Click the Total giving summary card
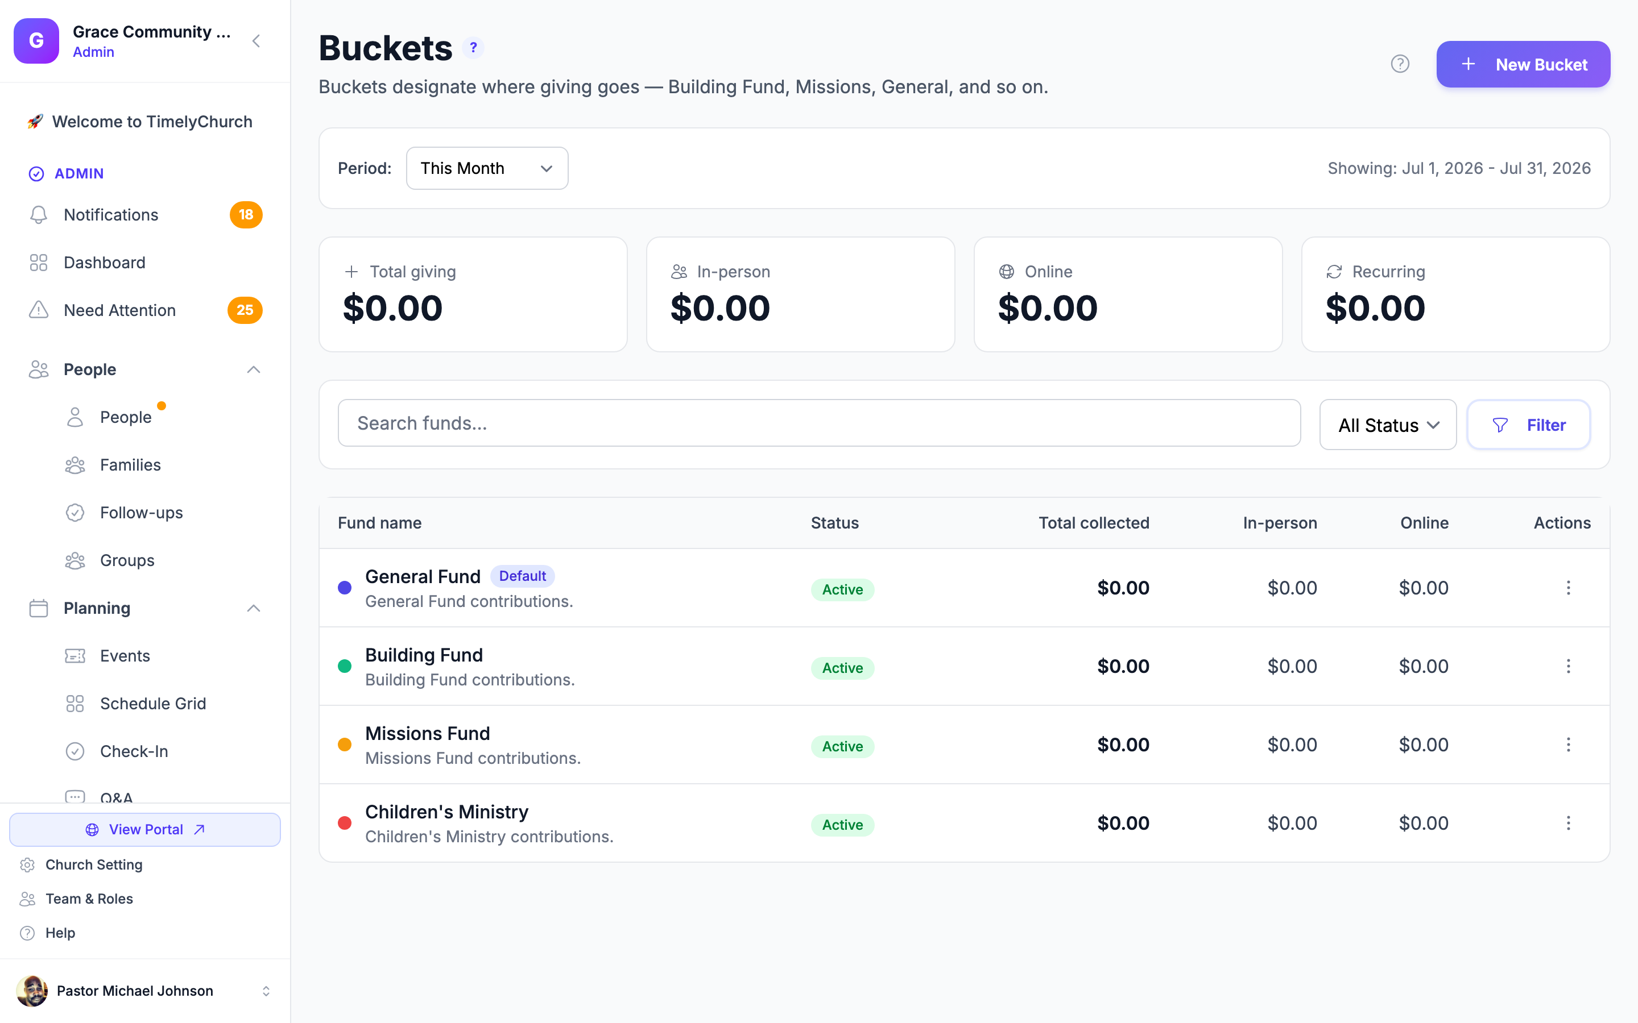This screenshot has width=1638, height=1023. 473,294
